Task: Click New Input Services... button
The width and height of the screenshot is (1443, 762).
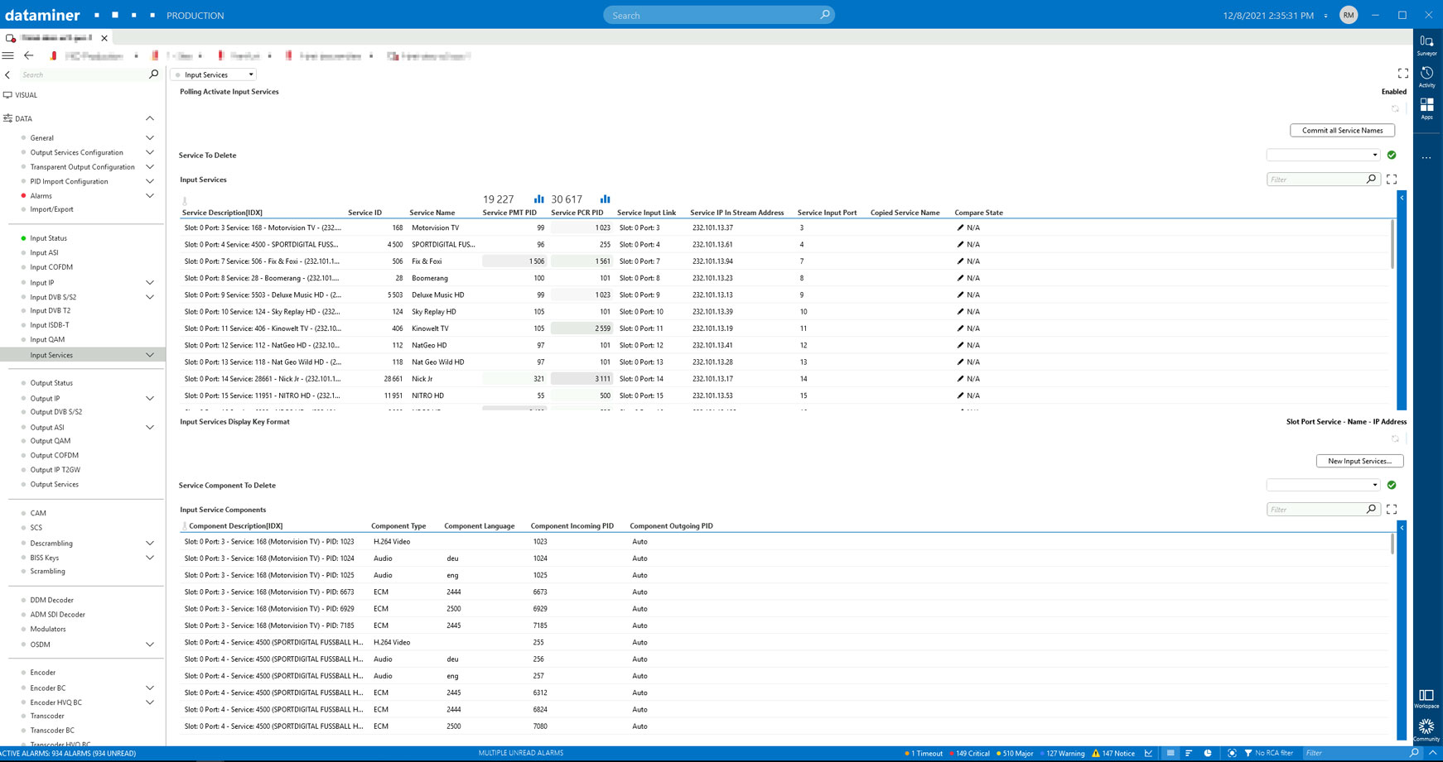Action: pyautogui.click(x=1359, y=461)
